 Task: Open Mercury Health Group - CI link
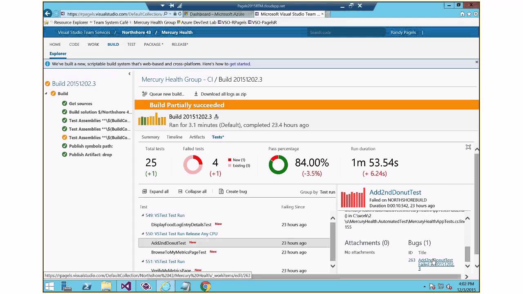[177, 80]
